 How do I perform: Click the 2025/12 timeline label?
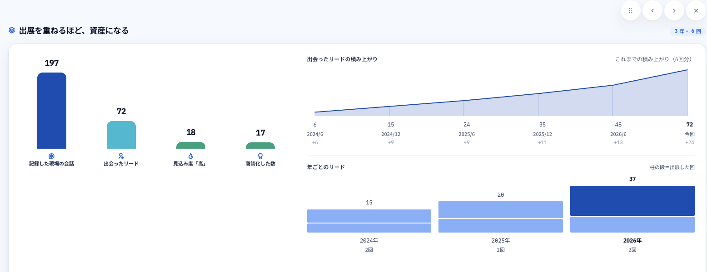(543, 134)
